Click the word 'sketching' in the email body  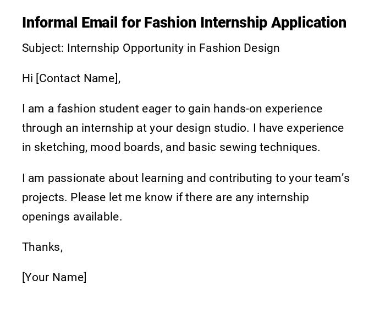pyautogui.click(x=59, y=147)
